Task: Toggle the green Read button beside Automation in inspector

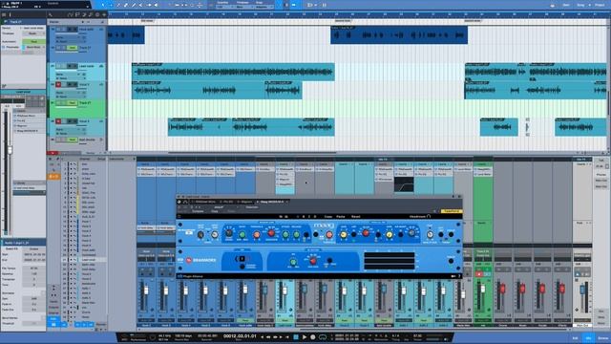Action: point(33,41)
